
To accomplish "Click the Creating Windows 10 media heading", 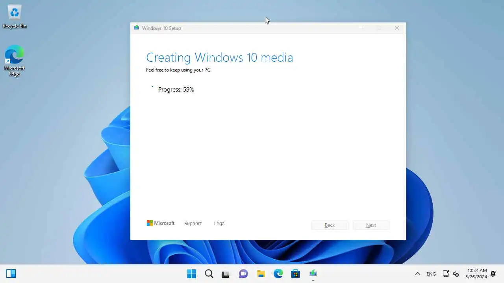I will (219, 57).
